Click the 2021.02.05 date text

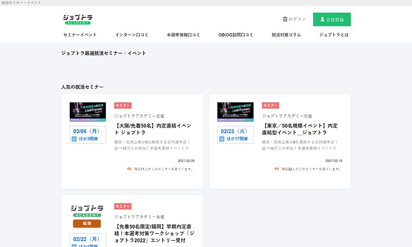click(x=186, y=161)
